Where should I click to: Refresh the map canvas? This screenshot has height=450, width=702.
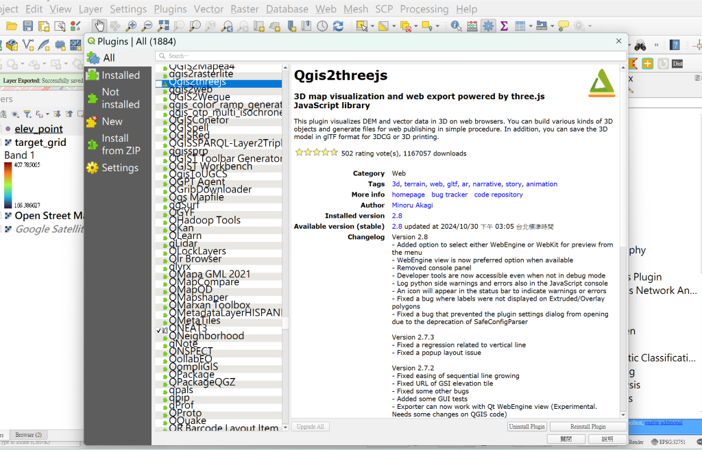[338, 26]
